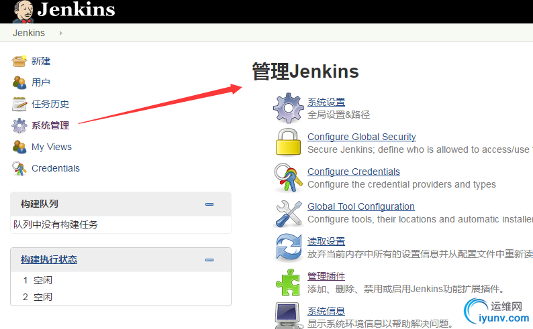
Task: Click the 系统管理 gear icon in sidebar
Action: click(19, 125)
